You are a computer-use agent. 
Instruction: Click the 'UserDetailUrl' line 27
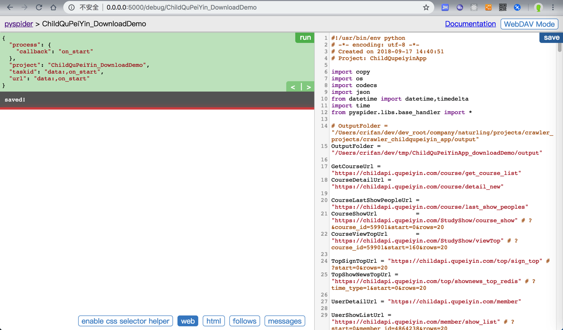pos(426,302)
